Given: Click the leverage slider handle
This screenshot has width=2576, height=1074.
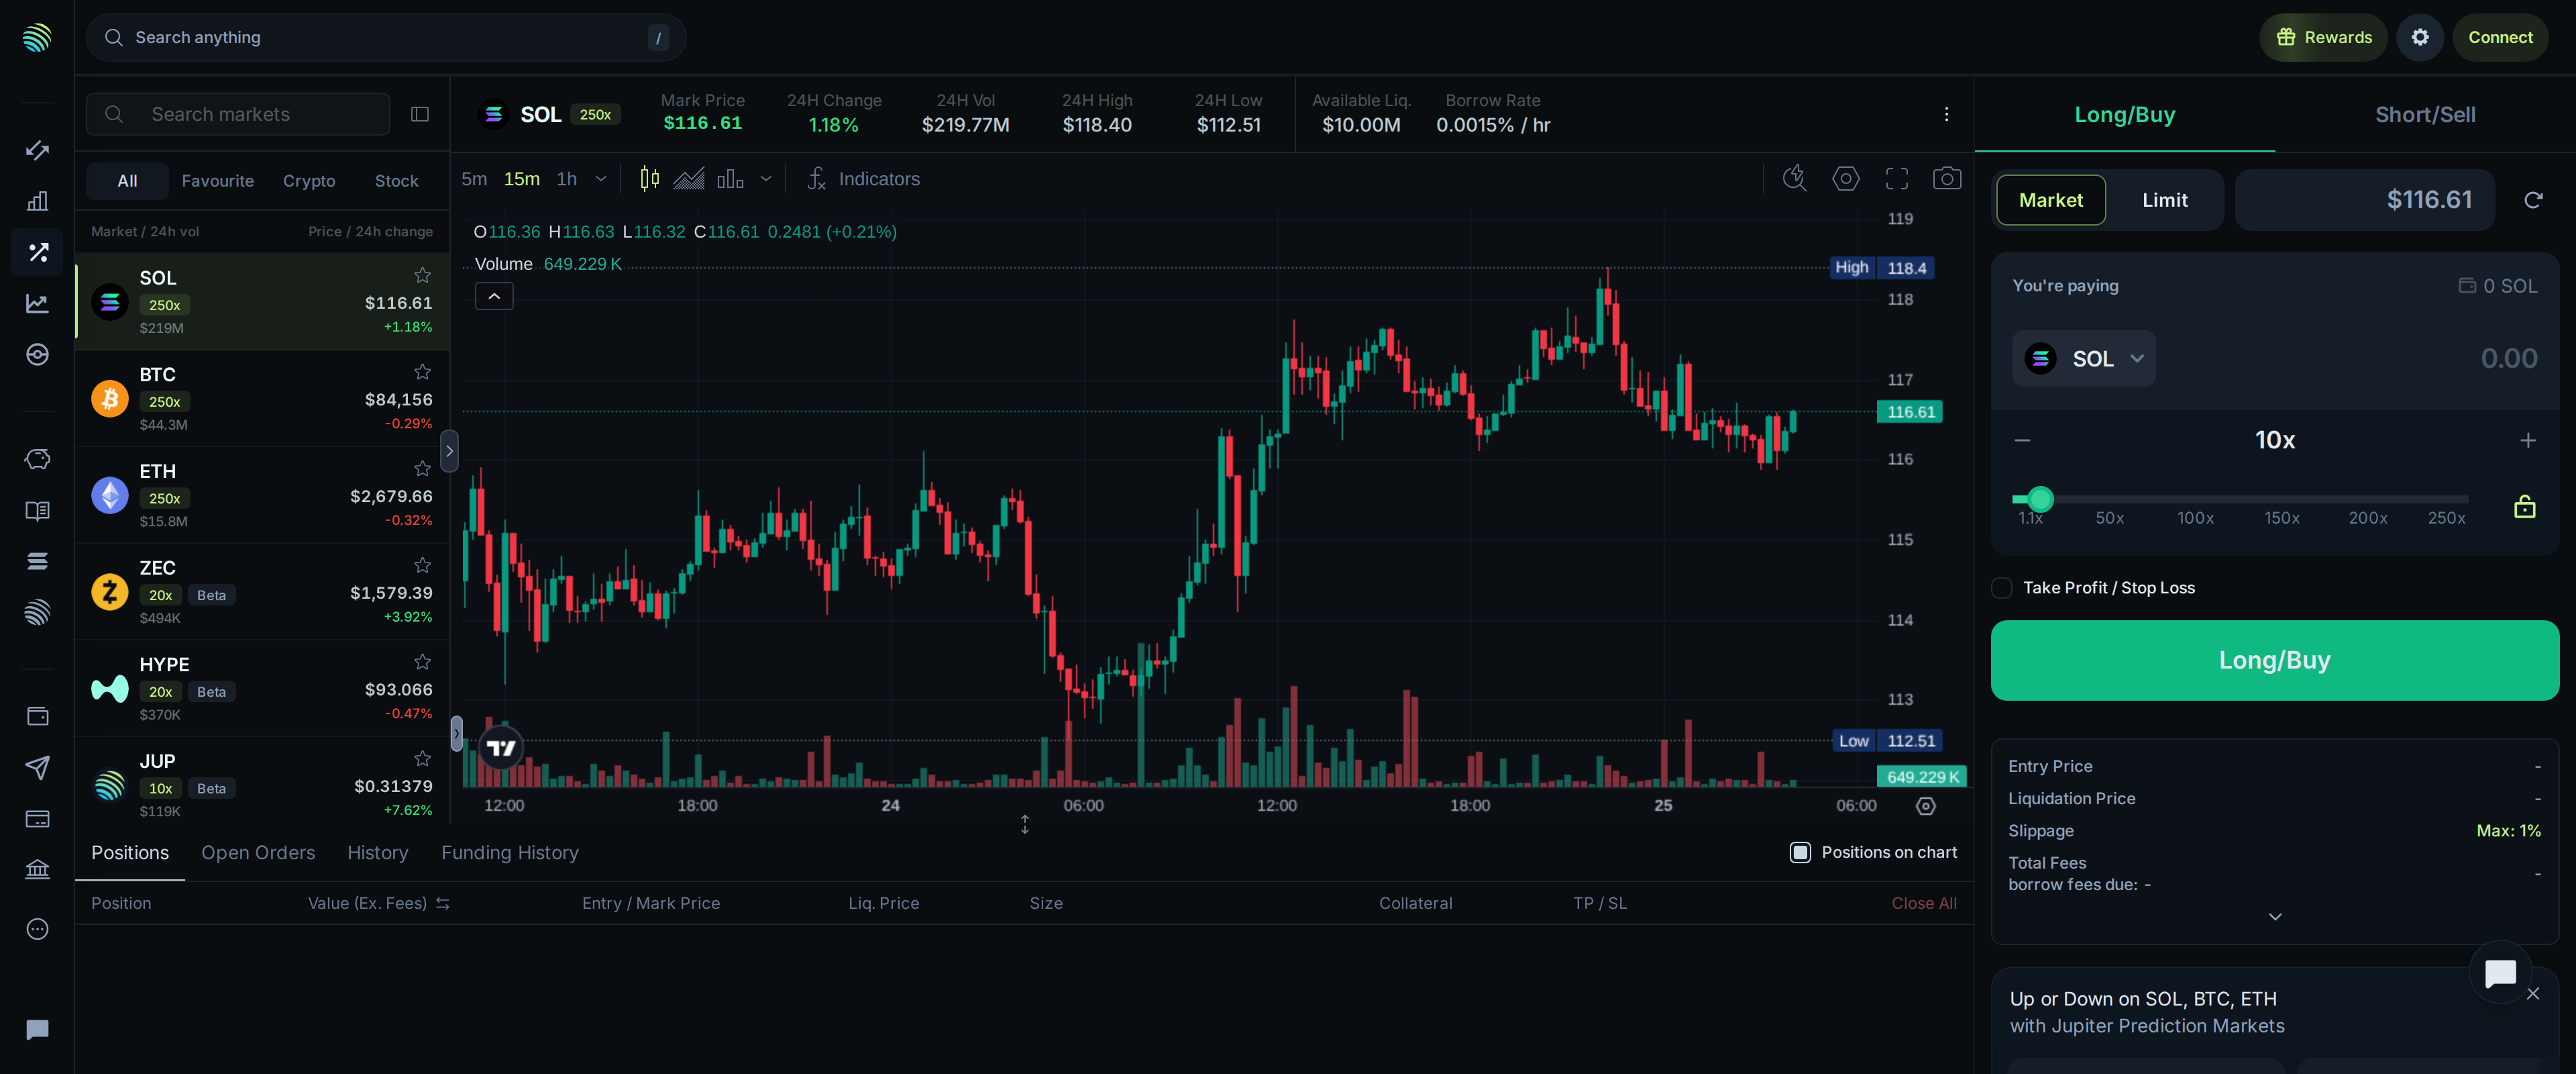Looking at the screenshot, I should click(x=2040, y=499).
